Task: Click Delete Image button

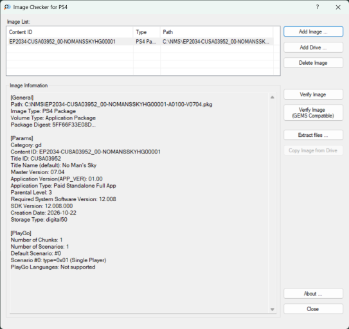Action: point(313,63)
